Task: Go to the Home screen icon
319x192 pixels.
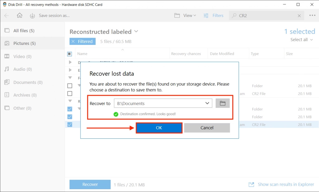Action: (20, 16)
